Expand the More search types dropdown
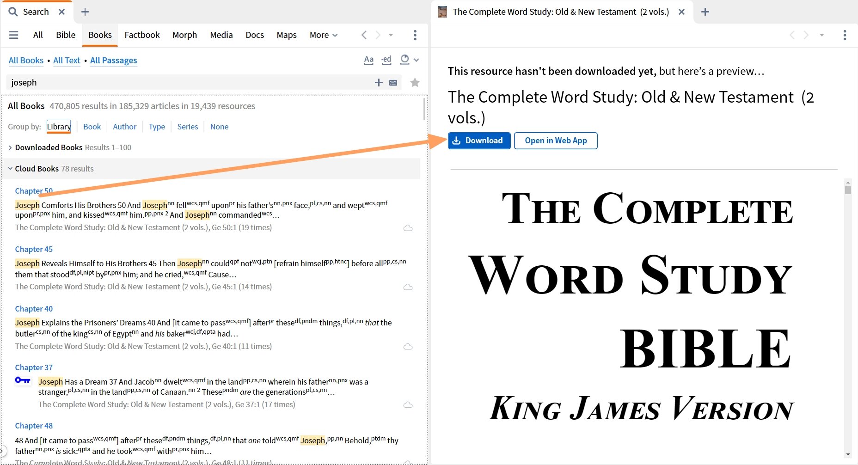The image size is (858, 465). pos(324,35)
